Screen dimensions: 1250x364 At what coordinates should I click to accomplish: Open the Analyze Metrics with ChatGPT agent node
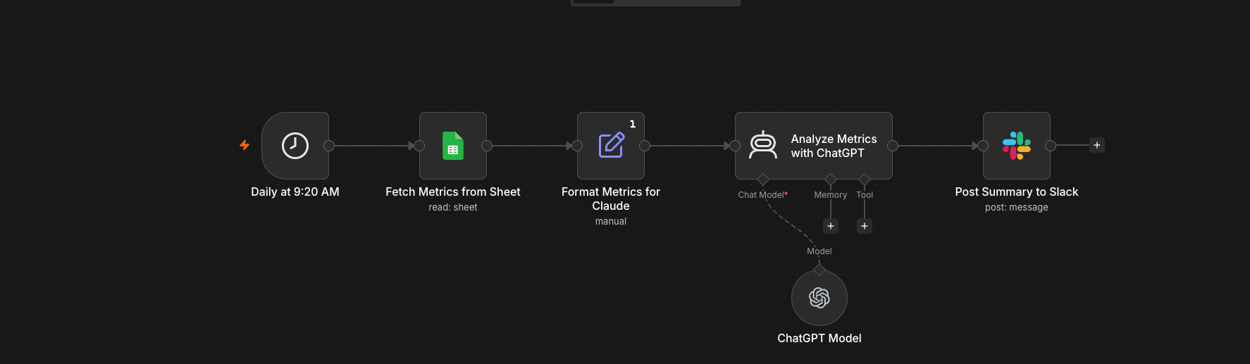814,146
